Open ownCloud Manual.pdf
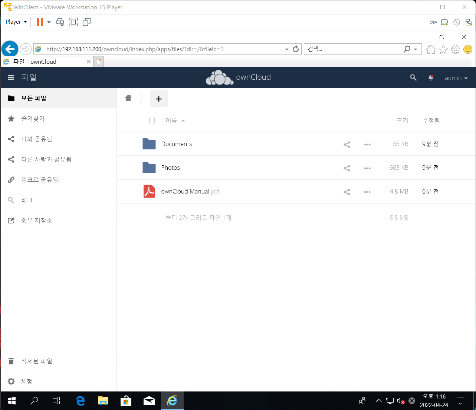 click(190, 191)
